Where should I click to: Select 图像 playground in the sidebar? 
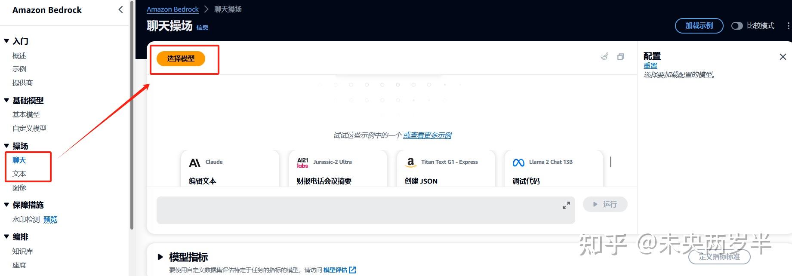(19, 187)
